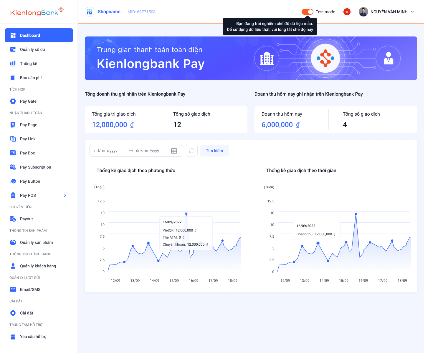Viewport: 443px width, 353px height.
Task: Click the VietQR: 12,000,000 tooltip row
Action: pos(180,230)
